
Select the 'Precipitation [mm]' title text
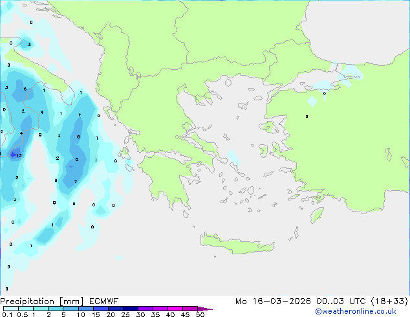[42, 301]
